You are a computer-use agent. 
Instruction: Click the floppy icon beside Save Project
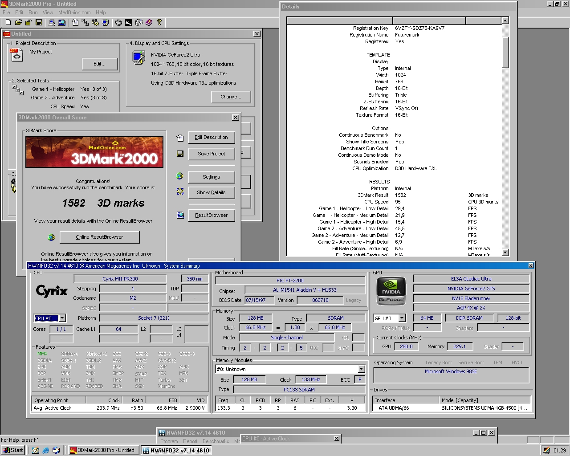pyautogui.click(x=180, y=154)
